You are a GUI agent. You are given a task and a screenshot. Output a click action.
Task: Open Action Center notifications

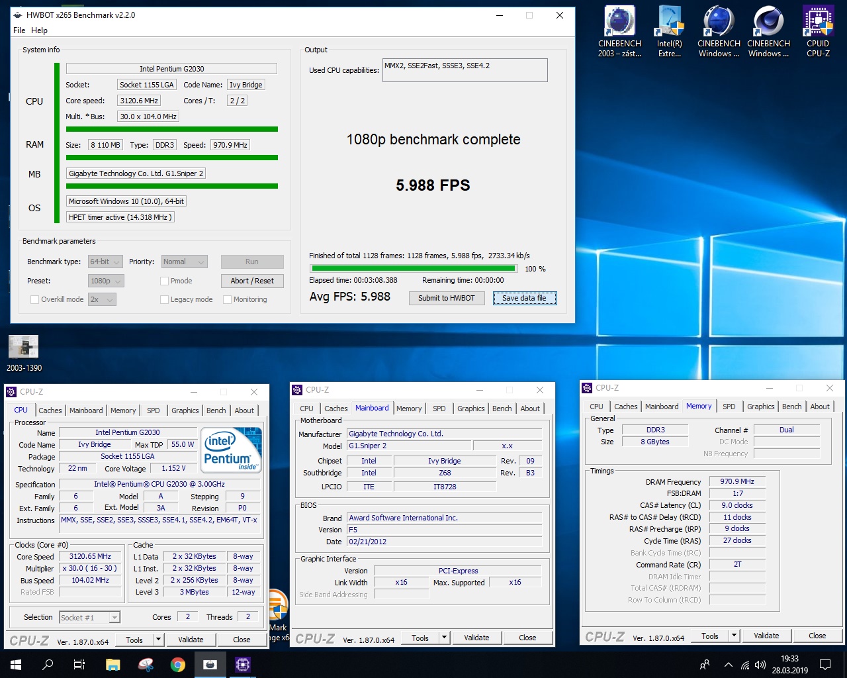pos(825,665)
